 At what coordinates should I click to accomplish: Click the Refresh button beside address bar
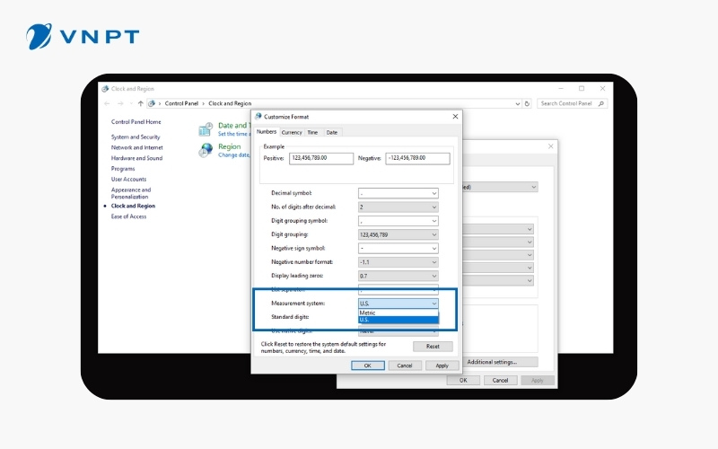[x=526, y=103]
